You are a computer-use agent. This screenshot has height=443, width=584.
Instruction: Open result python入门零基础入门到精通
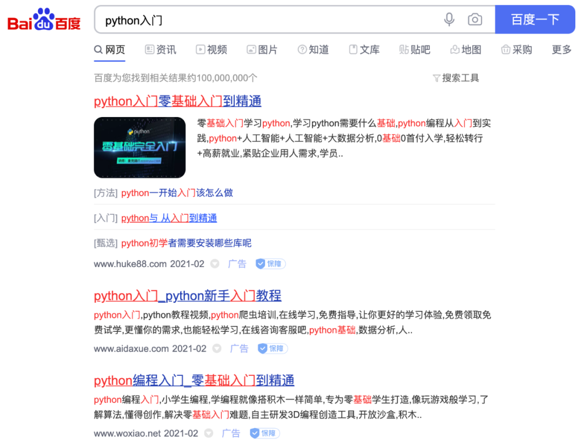point(178,101)
